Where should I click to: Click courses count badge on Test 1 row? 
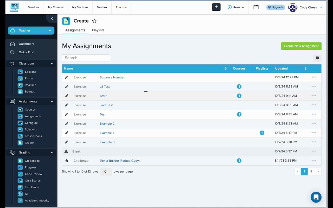pyautogui.click(x=239, y=96)
